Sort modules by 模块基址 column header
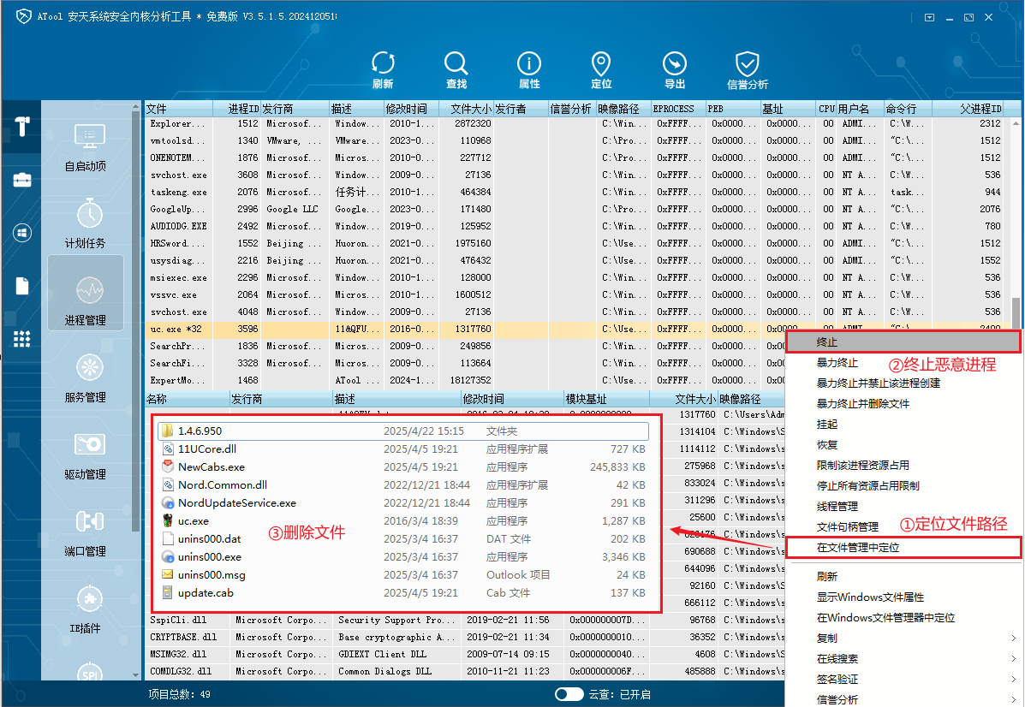Image resolution: width=1025 pixels, height=707 pixels. pyautogui.click(x=606, y=399)
